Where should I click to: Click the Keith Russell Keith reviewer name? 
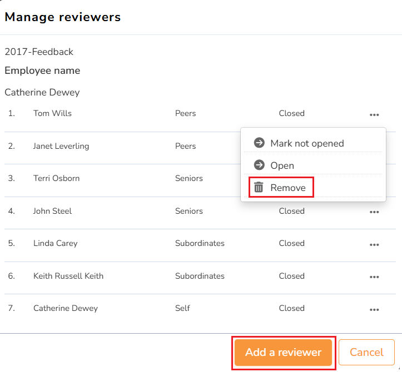[x=68, y=276]
